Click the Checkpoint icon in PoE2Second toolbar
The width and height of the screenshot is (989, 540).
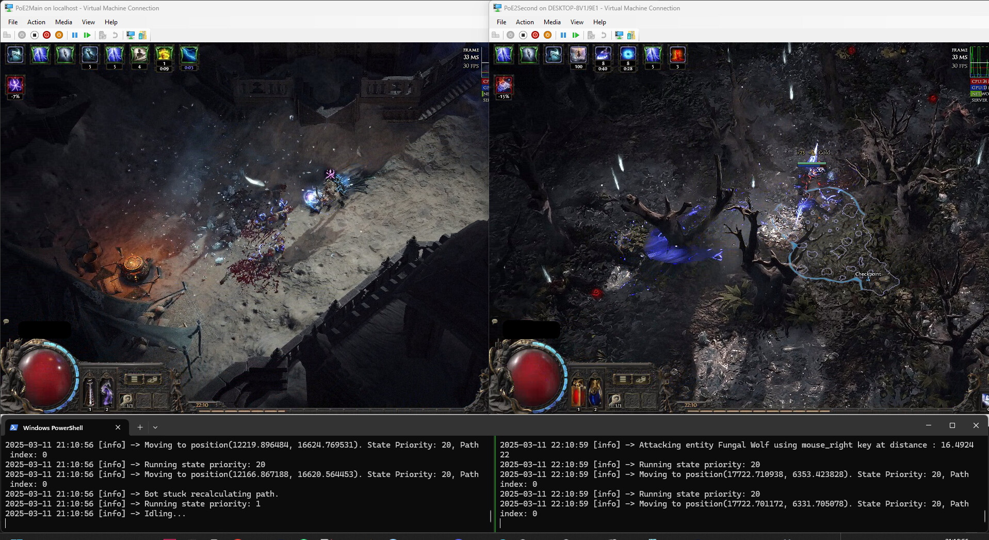(x=591, y=35)
